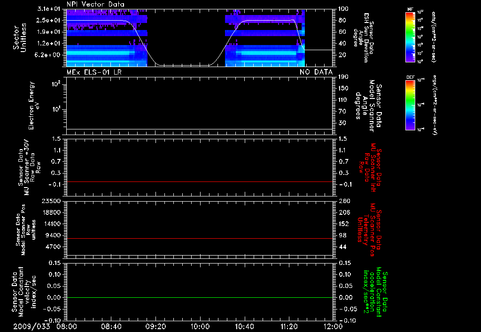
Task: Click the 09:20 time axis label
Action: 155,326
